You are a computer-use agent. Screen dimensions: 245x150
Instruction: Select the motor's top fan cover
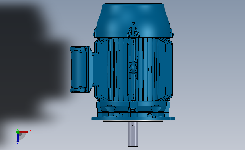133,20
